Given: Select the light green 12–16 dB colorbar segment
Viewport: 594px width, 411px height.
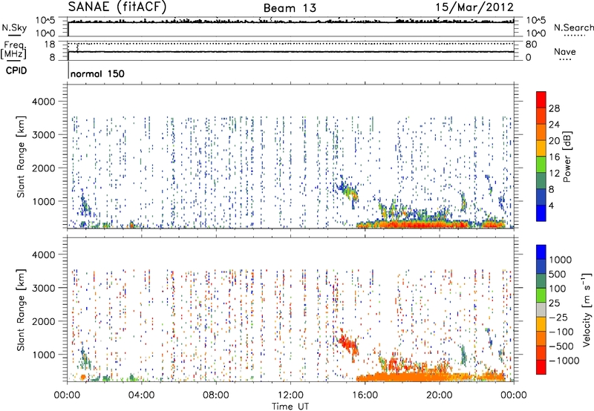Looking at the screenshot, I should coord(541,165).
